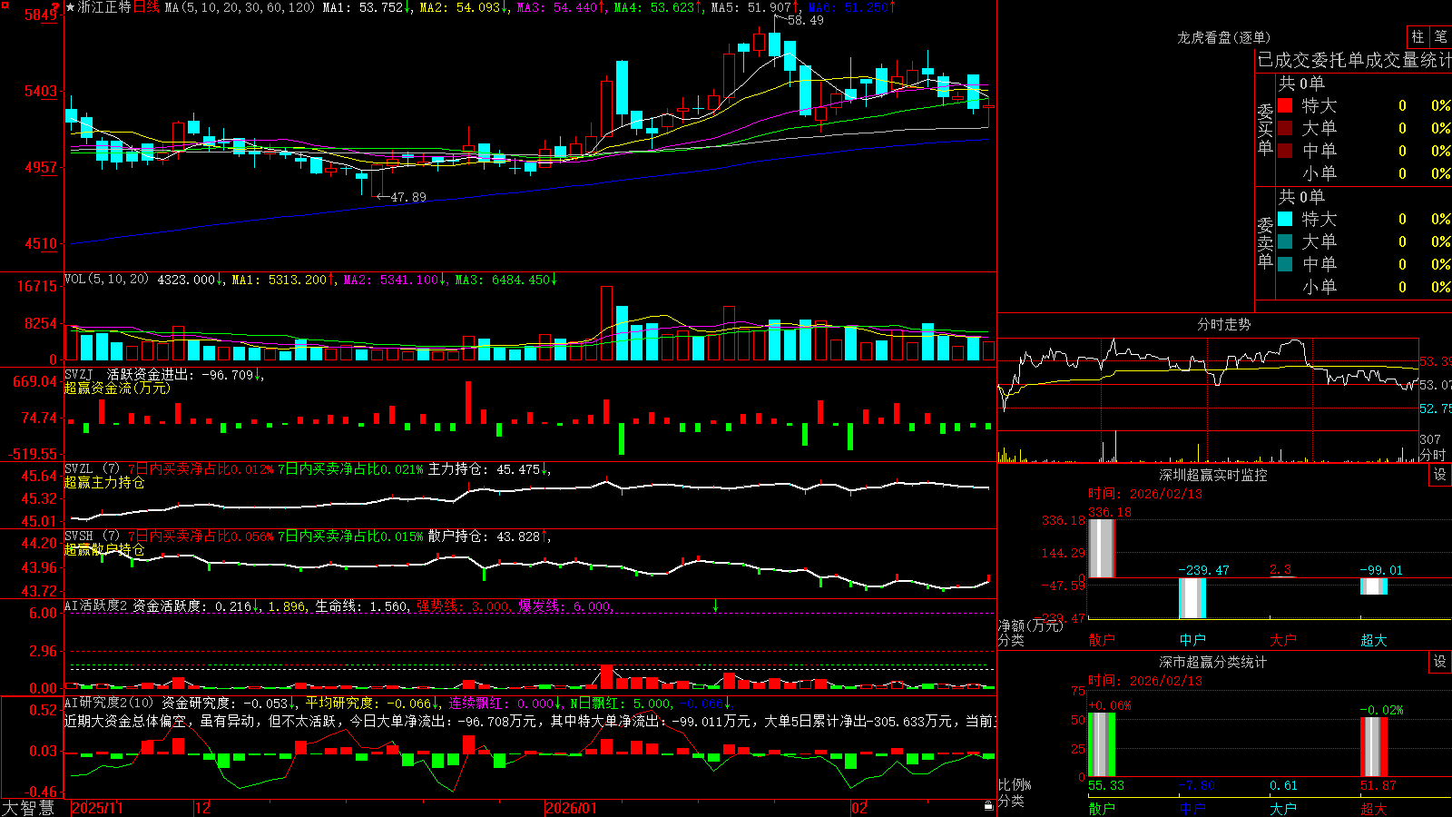Click the MA(5,10,20,30,60,120) parameters label

click(x=240, y=7)
